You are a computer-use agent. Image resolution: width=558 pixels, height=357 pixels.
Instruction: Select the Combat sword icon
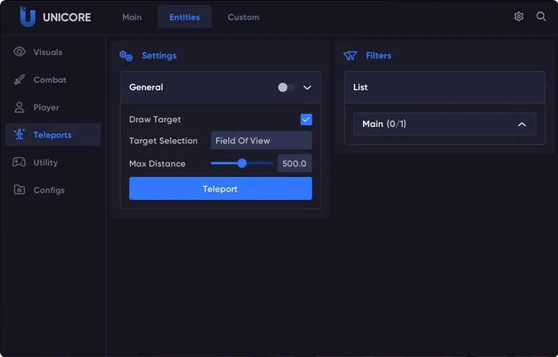point(20,80)
